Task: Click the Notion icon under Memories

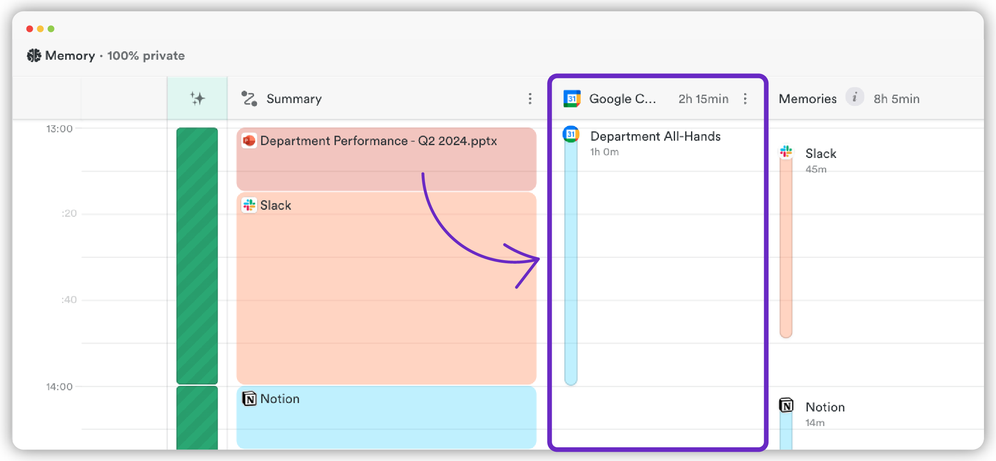Action: point(786,406)
